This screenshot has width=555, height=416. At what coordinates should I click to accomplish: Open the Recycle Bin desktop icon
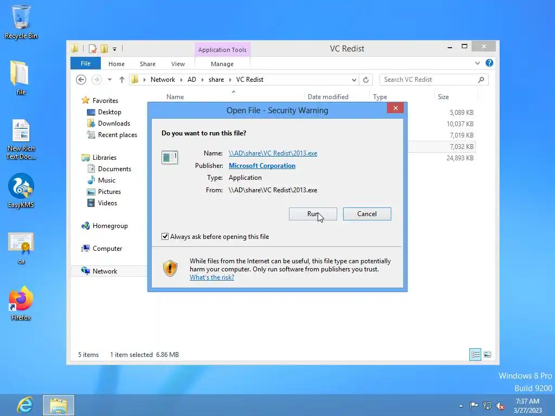pyautogui.click(x=21, y=22)
